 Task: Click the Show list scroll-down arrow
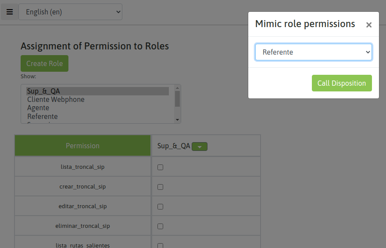pyautogui.click(x=177, y=120)
